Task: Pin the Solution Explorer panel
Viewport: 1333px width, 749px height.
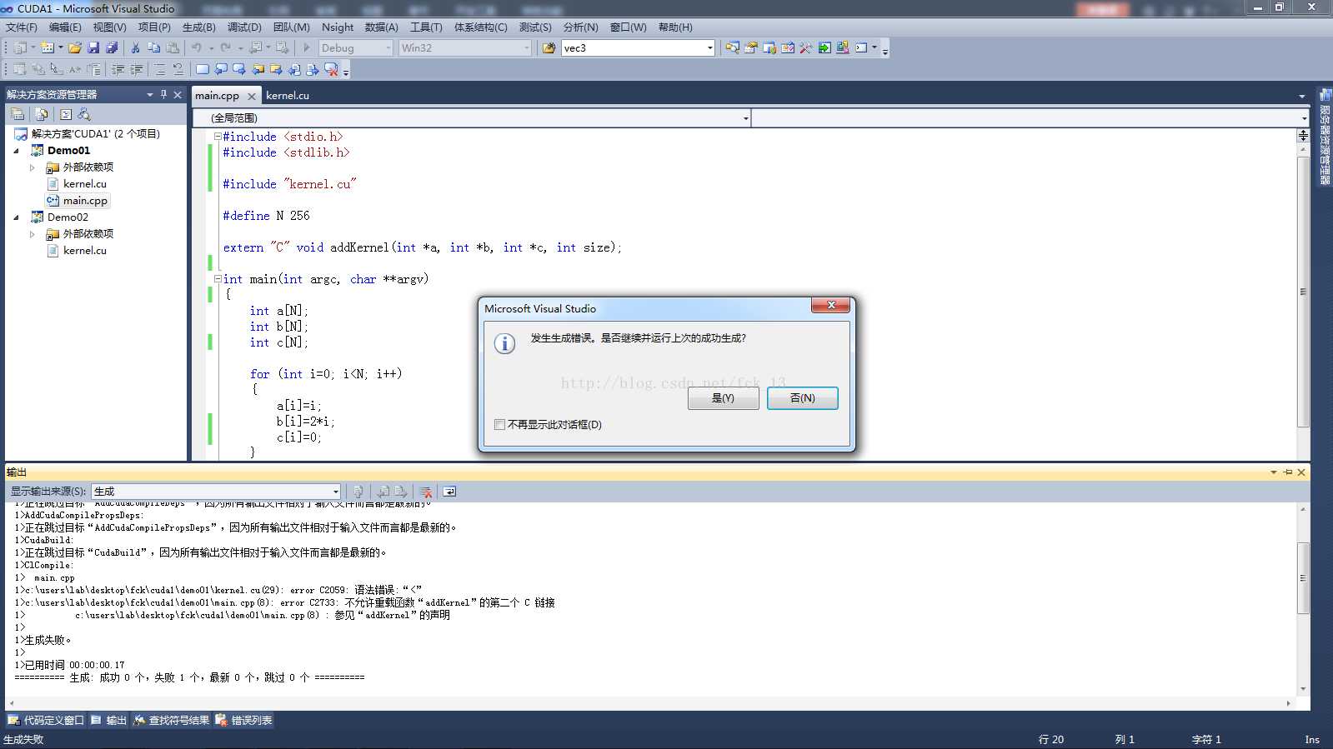Action: coord(164,95)
